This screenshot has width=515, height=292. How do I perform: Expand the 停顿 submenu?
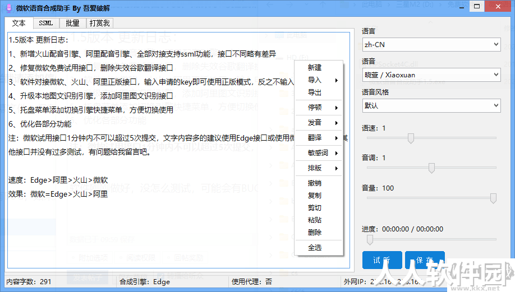[x=319, y=108]
